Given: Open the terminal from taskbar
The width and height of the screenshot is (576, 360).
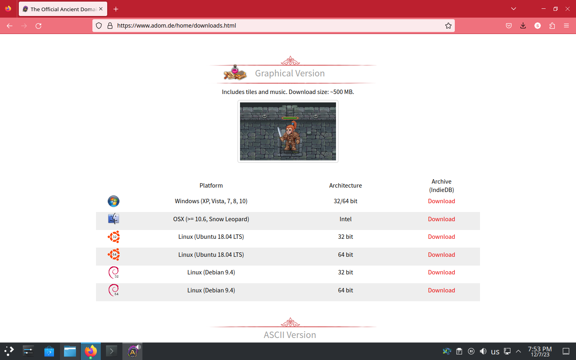Looking at the screenshot, I should pyautogui.click(x=112, y=351).
